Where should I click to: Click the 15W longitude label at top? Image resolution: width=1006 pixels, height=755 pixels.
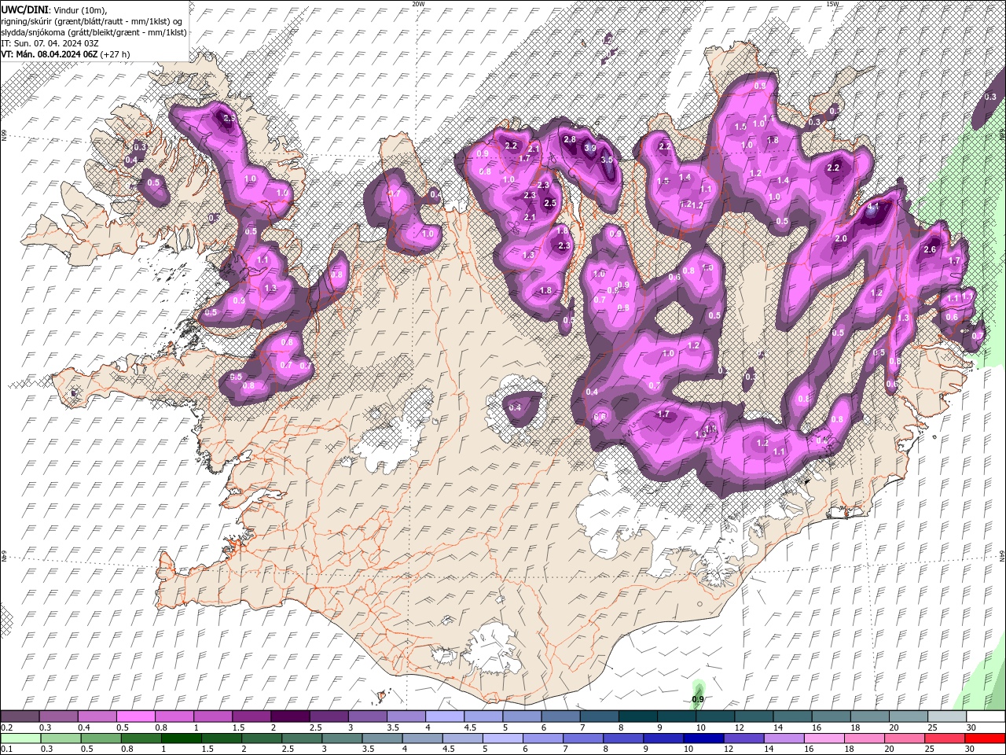(832, 4)
